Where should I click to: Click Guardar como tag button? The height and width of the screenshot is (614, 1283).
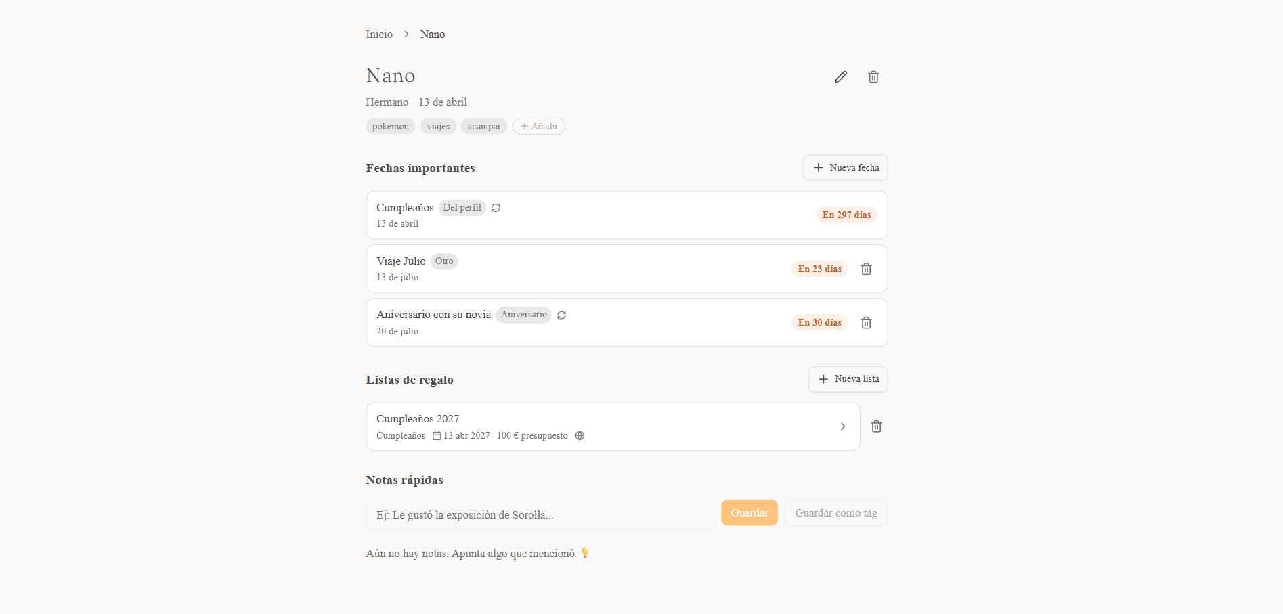(x=836, y=513)
